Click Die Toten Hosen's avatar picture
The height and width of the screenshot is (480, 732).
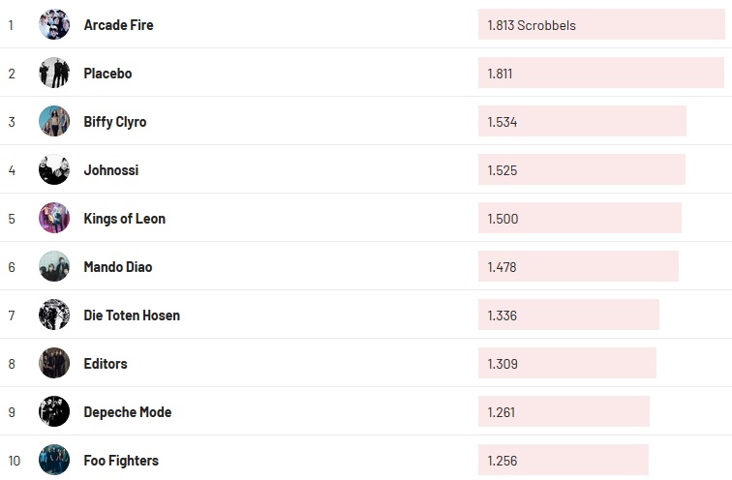point(54,315)
